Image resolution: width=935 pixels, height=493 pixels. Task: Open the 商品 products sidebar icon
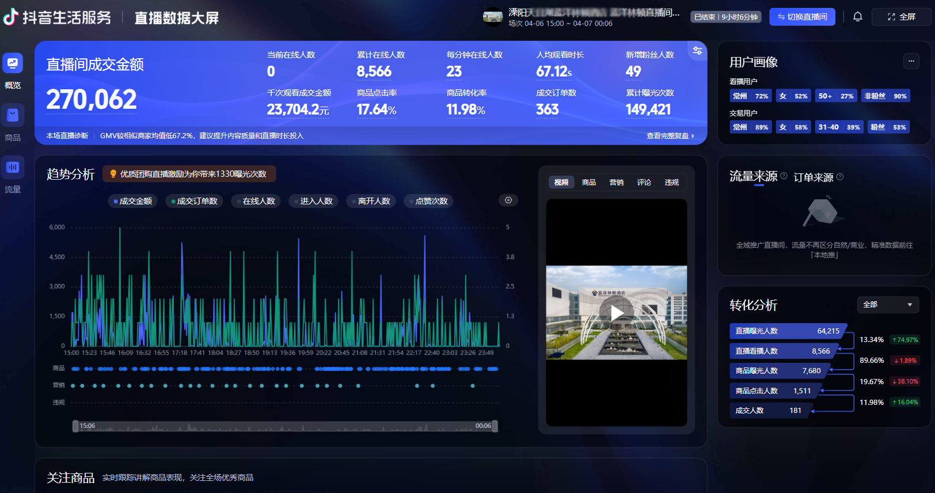coord(13,116)
